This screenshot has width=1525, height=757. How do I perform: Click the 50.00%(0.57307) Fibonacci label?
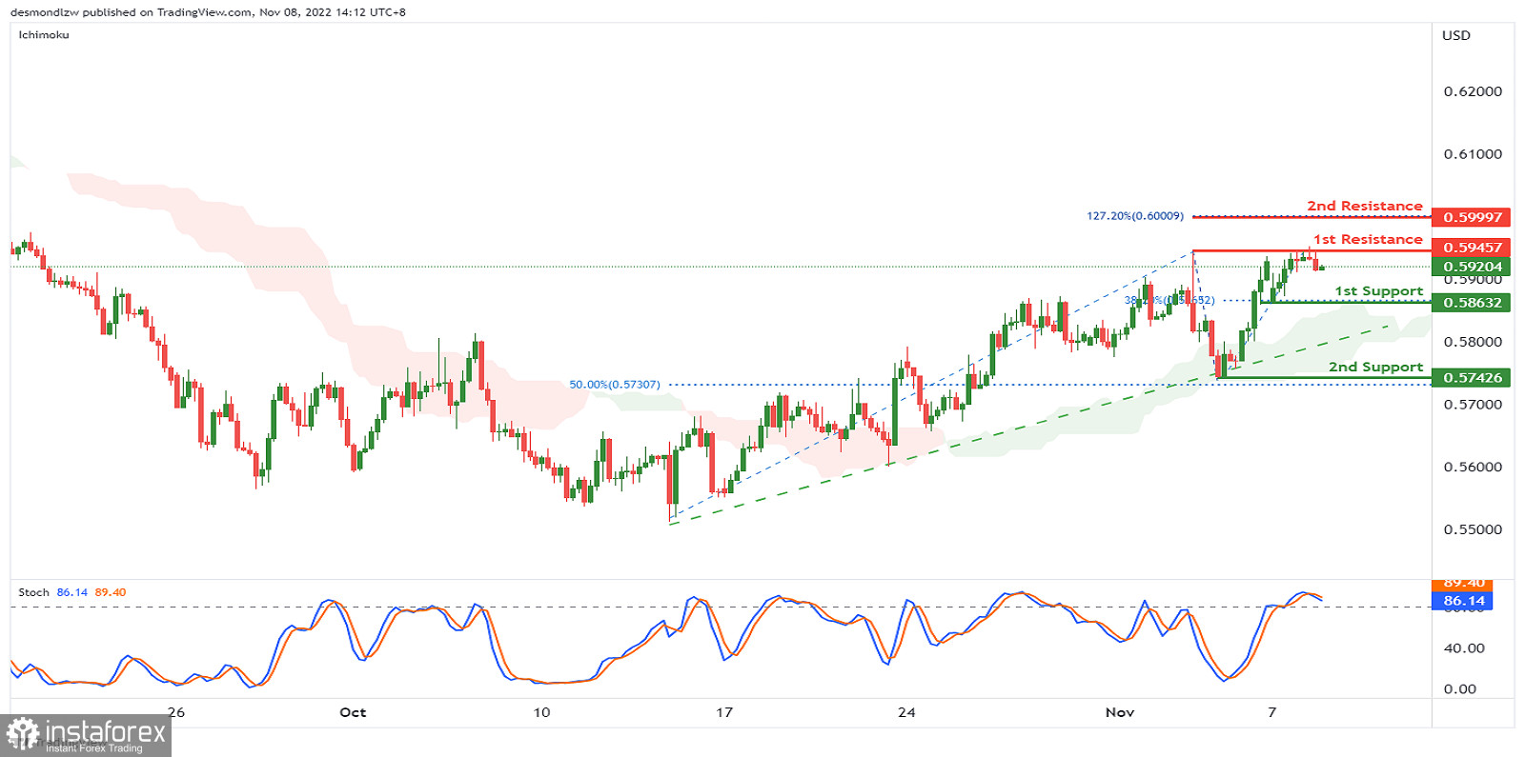coord(615,385)
